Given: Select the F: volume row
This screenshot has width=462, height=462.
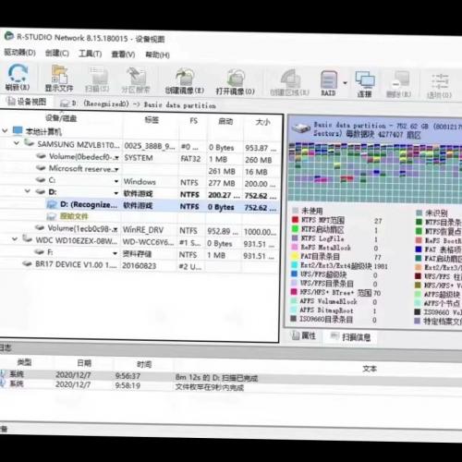Looking at the screenshot, I should [50, 252].
